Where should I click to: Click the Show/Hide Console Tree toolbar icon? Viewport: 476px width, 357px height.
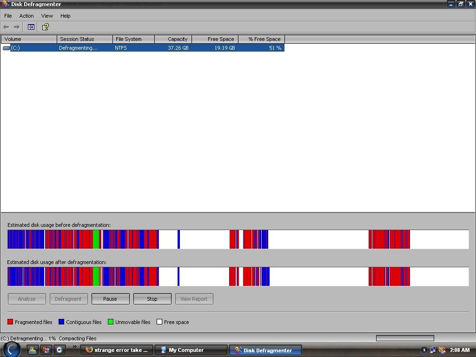pyautogui.click(x=31, y=27)
